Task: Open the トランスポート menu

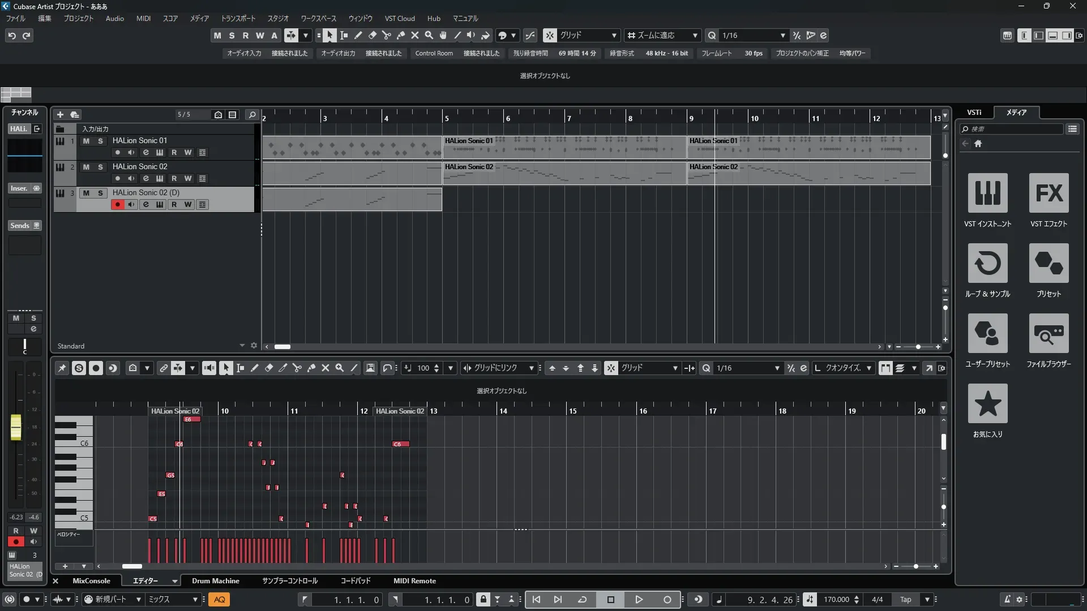Action: click(x=238, y=18)
